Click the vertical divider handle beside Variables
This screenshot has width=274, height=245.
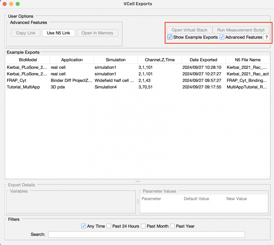(x=138, y=202)
